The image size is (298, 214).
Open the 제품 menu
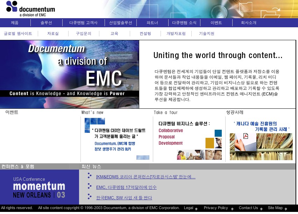[15, 23]
